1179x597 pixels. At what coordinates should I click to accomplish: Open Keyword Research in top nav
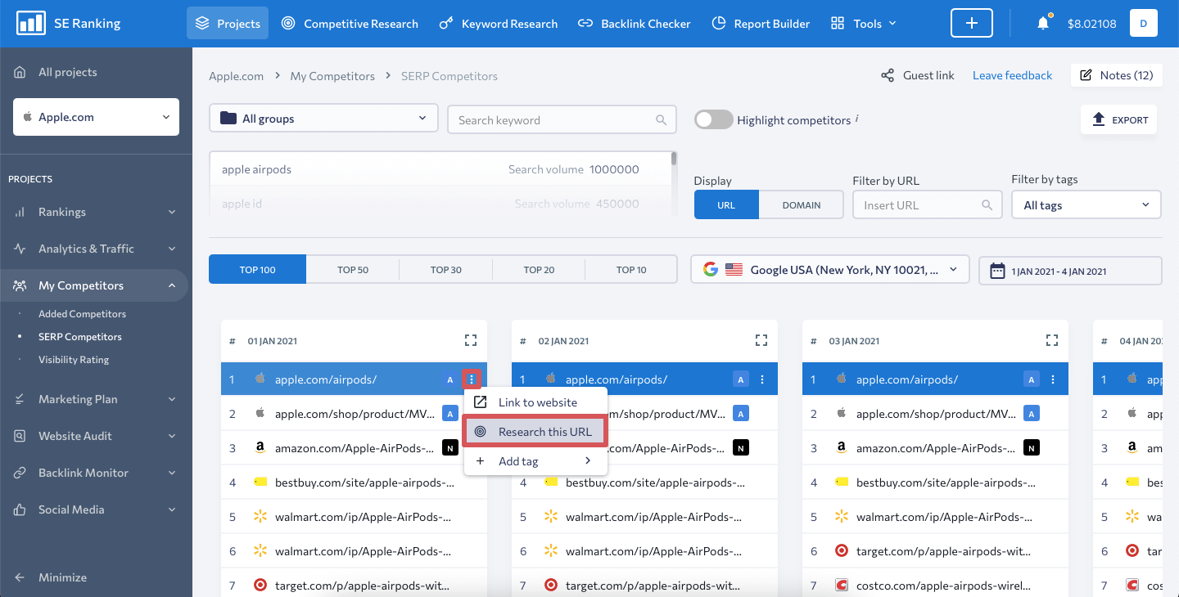click(499, 23)
